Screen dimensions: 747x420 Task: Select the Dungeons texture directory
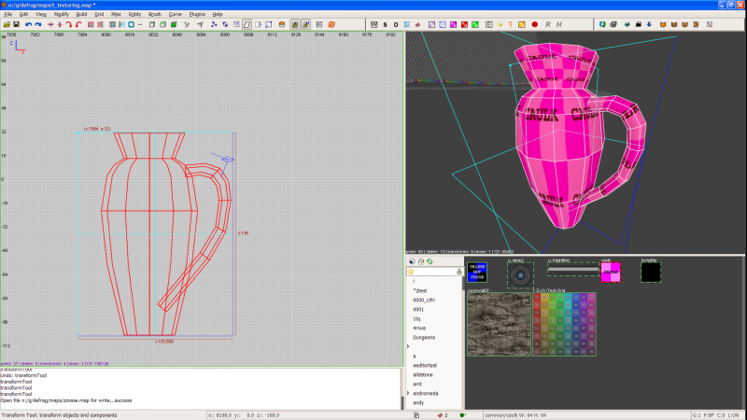pos(425,337)
